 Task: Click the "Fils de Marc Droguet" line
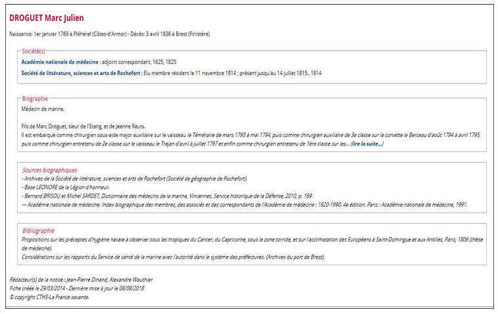[x=82, y=126]
